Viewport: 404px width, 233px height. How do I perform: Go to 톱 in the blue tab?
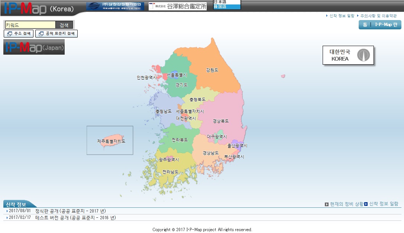coord(365,25)
